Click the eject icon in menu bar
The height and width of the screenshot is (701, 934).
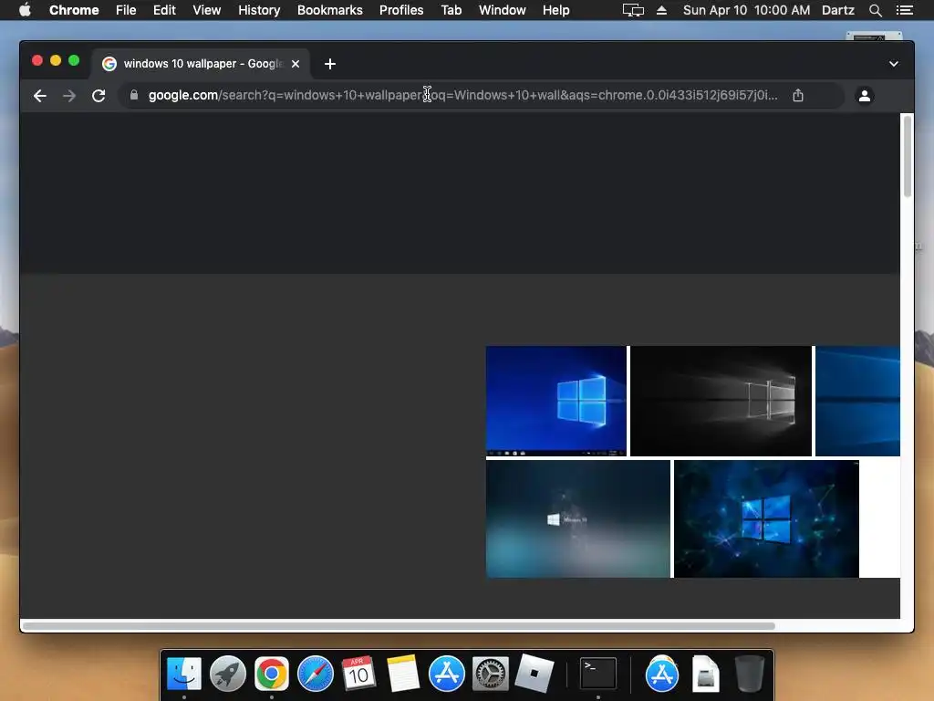[661, 10]
